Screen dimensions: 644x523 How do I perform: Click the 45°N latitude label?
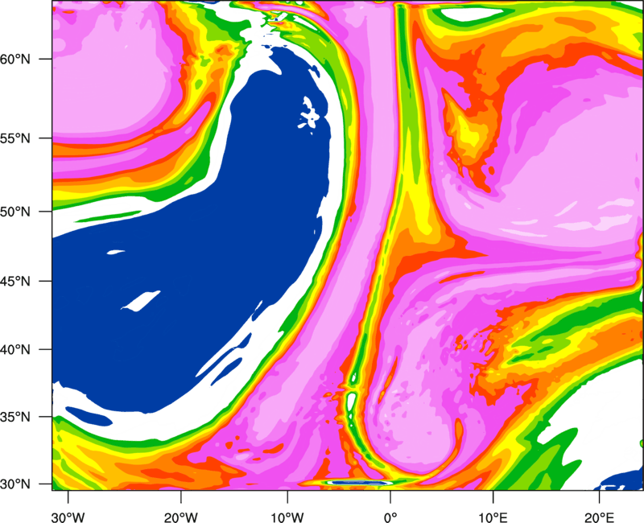coord(15,281)
